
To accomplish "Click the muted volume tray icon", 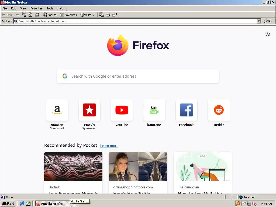I will [254, 204].
